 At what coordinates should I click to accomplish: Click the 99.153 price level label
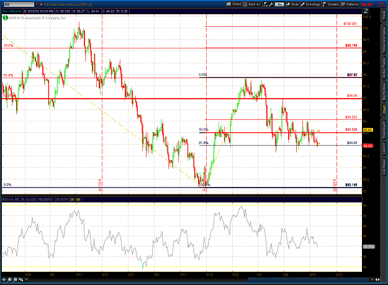point(351,45)
